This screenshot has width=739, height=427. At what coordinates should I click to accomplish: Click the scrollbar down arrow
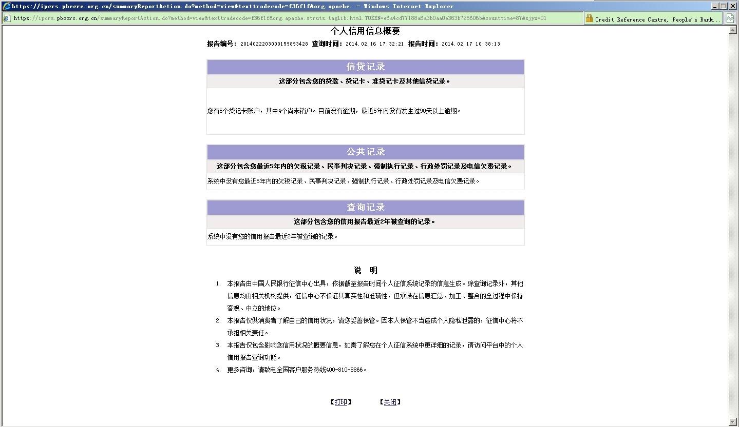tap(733, 421)
